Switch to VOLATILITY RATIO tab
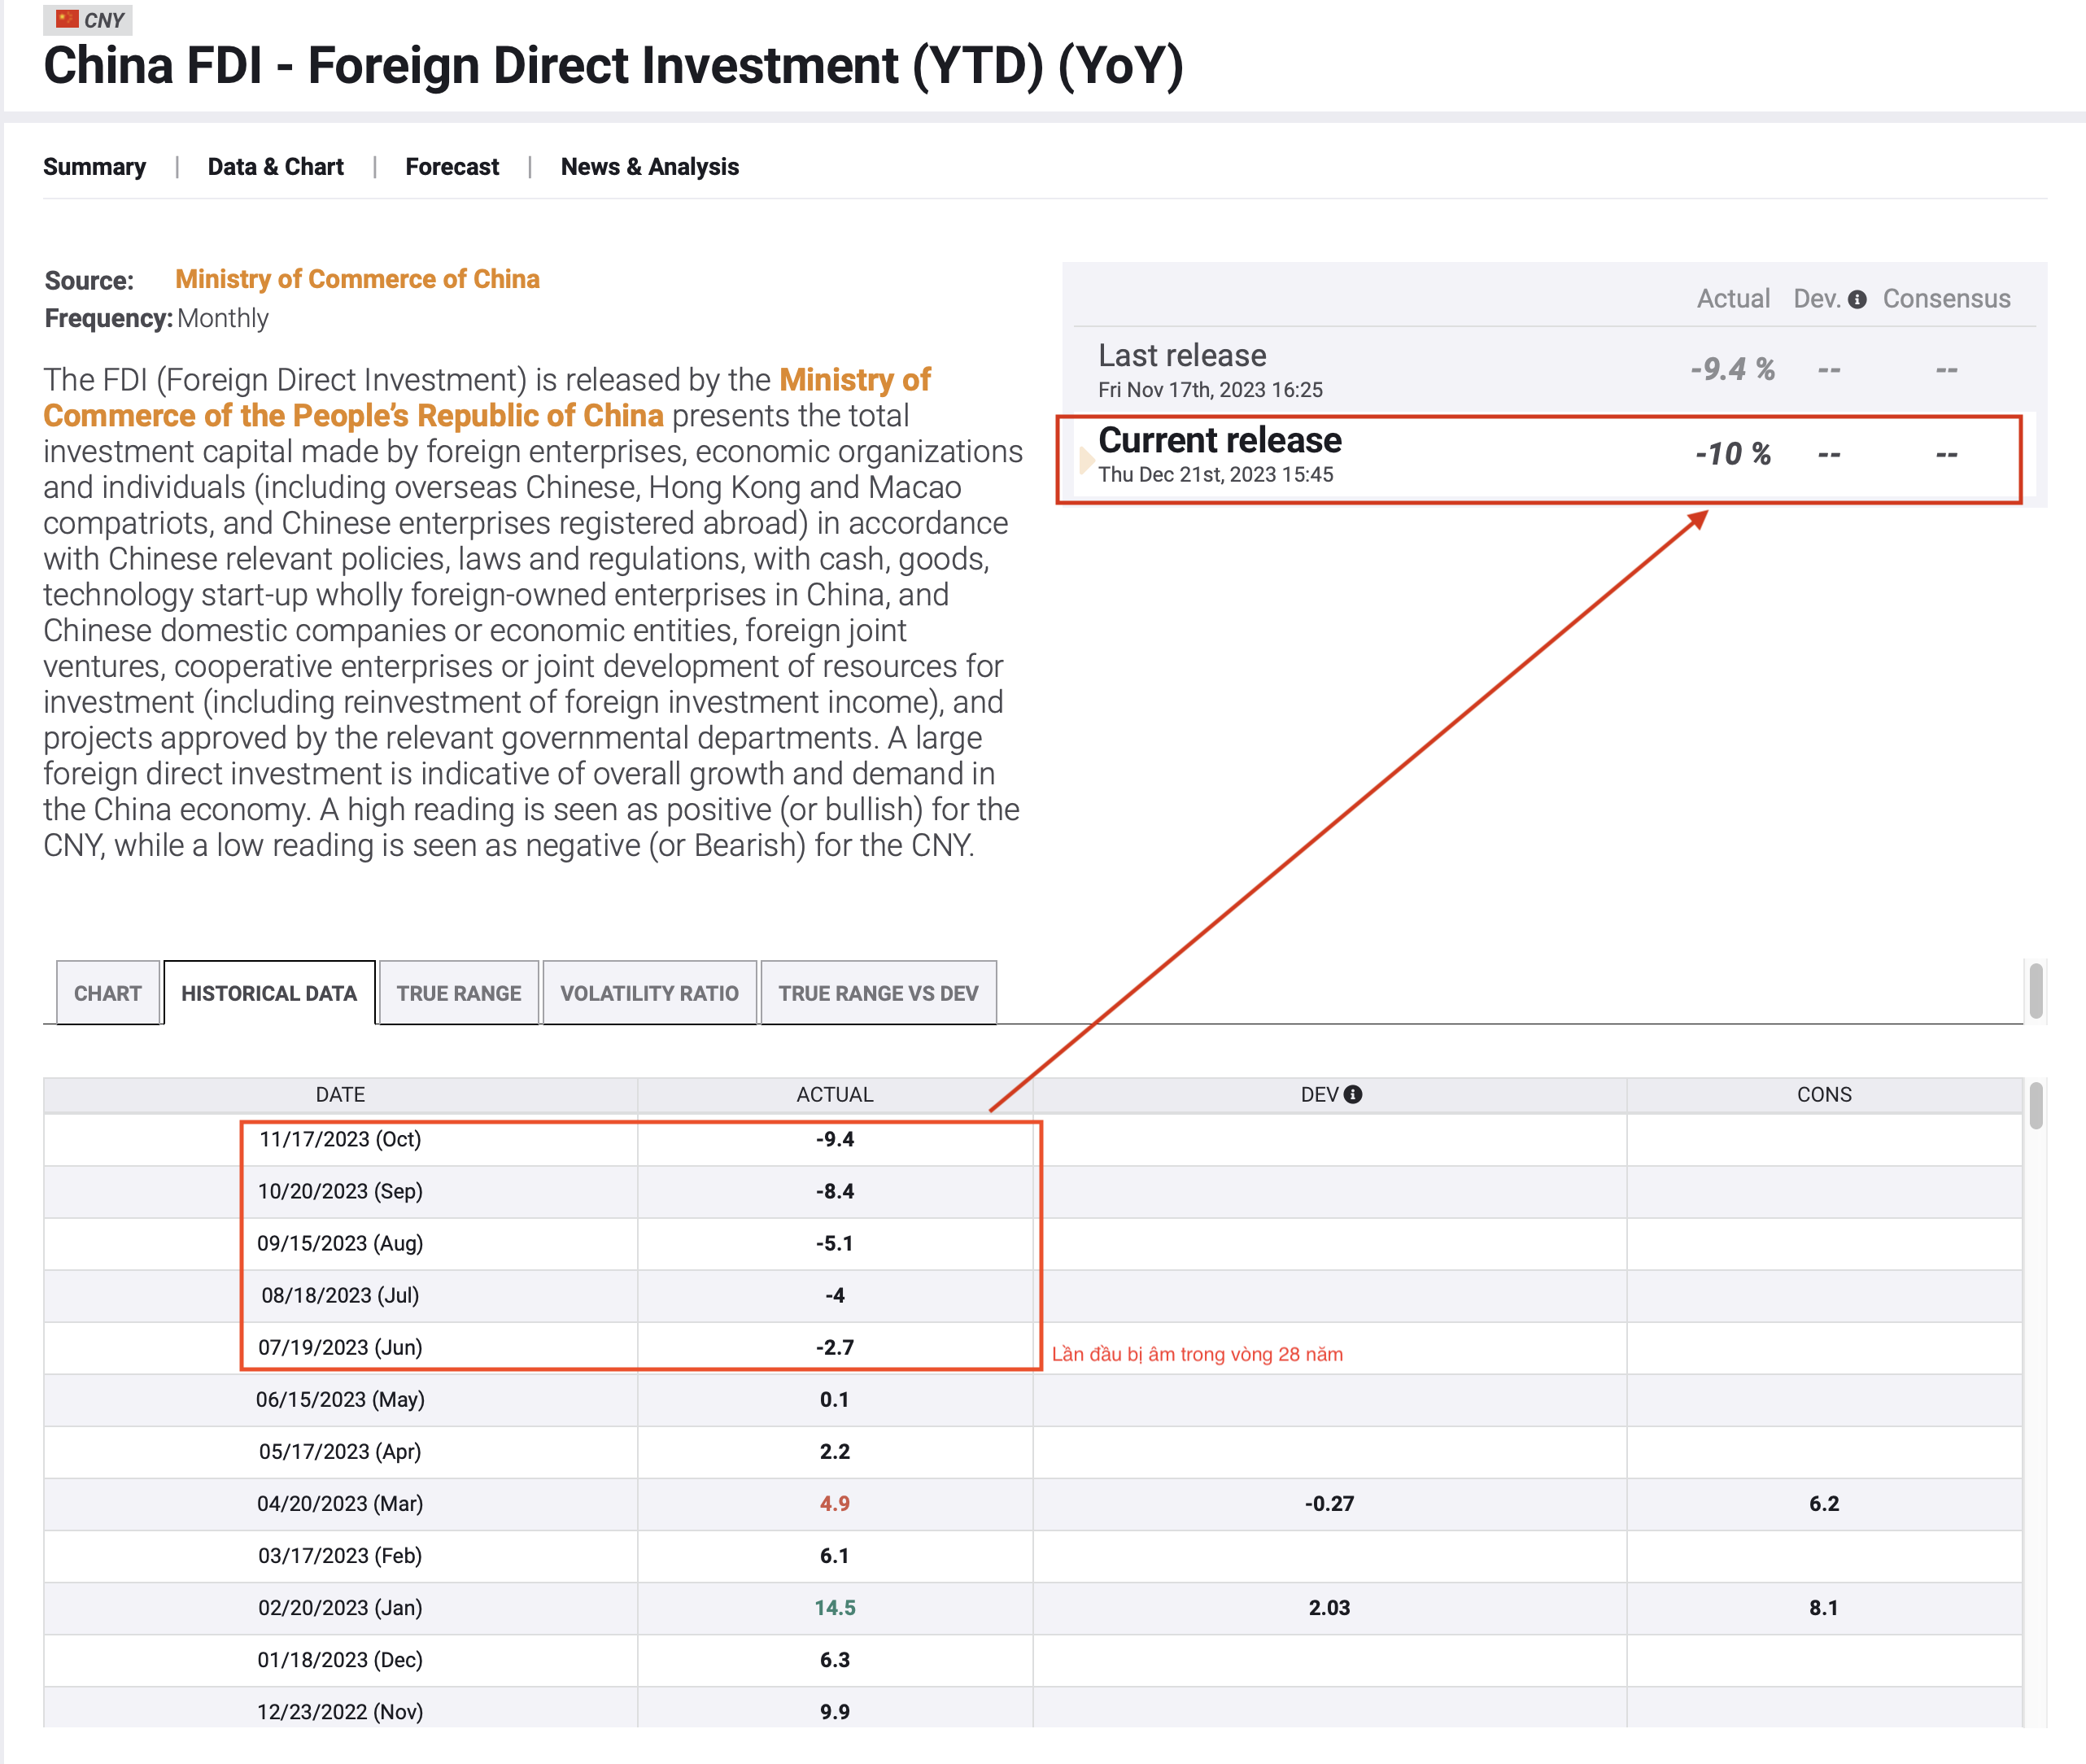2086x1764 pixels. tap(649, 993)
